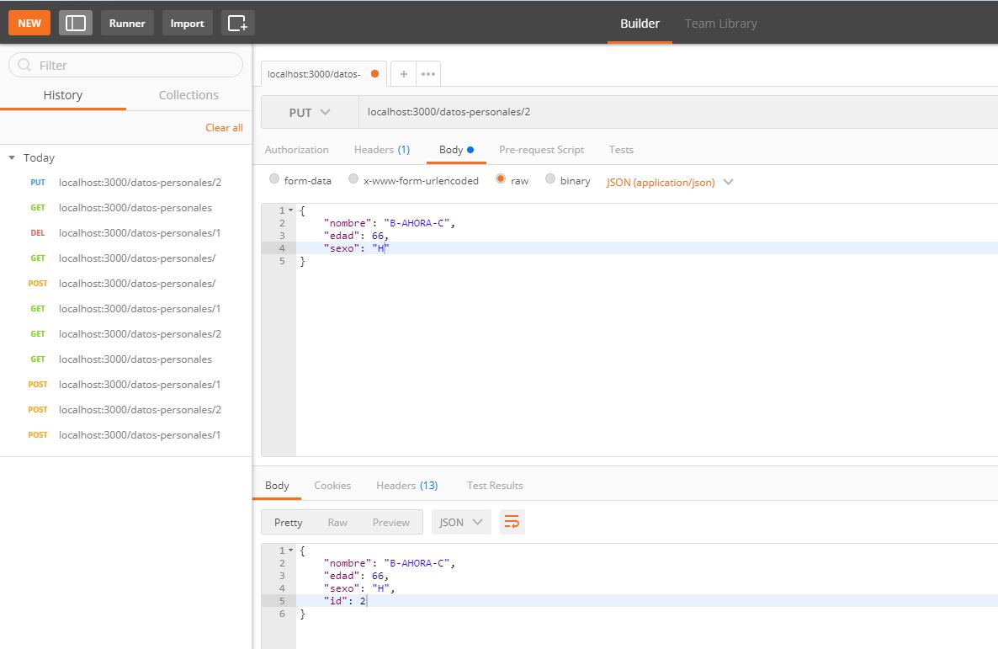Screen dimensions: 998x649
Task: Click "id": 2 line in response
Action: pyautogui.click(x=646, y=600)
